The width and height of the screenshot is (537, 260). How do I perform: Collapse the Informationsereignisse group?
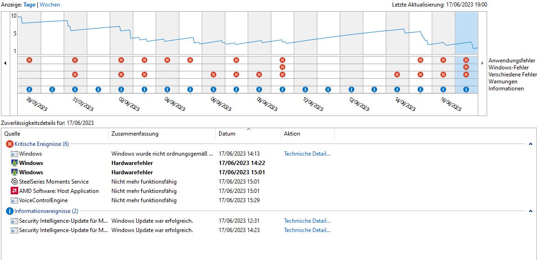(x=530, y=212)
